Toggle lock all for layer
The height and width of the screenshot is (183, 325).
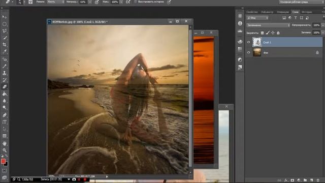[278, 33]
